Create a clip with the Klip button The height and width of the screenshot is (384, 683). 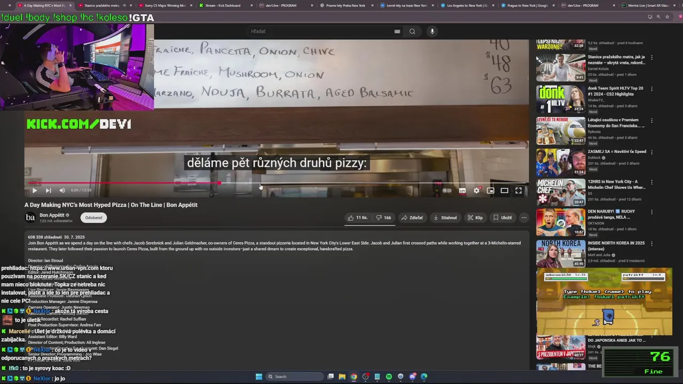click(475, 218)
